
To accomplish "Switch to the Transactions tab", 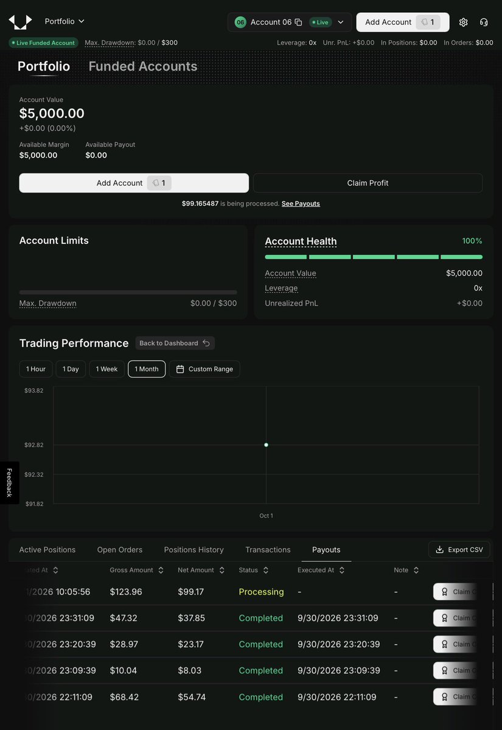I will pos(268,550).
